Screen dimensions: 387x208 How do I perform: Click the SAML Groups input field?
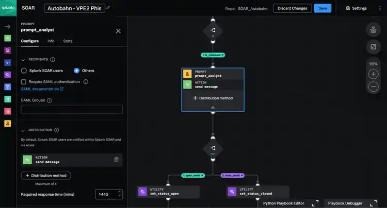point(72,109)
